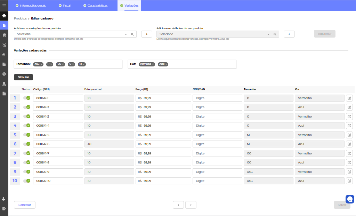Switch to the Fiscal tab

point(64,6)
